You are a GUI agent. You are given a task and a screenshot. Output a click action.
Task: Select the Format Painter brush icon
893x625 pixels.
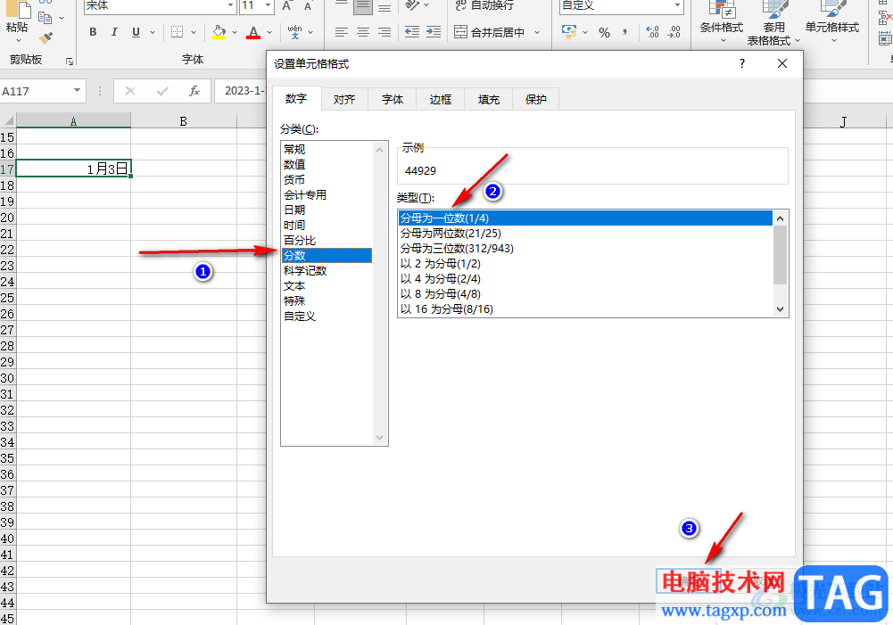click(45, 37)
